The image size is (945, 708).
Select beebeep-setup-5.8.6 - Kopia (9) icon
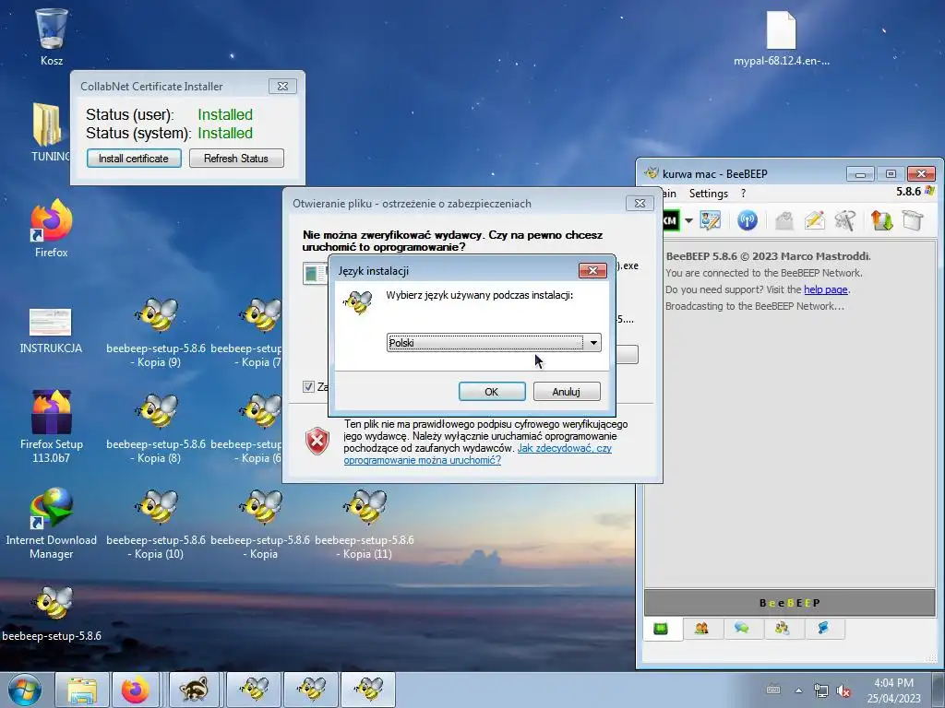[x=156, y=332]
